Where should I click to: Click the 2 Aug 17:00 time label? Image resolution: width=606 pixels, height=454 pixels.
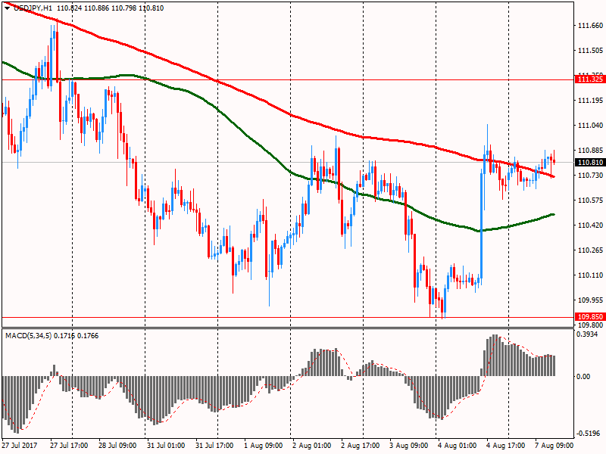(x=361, y=446)
